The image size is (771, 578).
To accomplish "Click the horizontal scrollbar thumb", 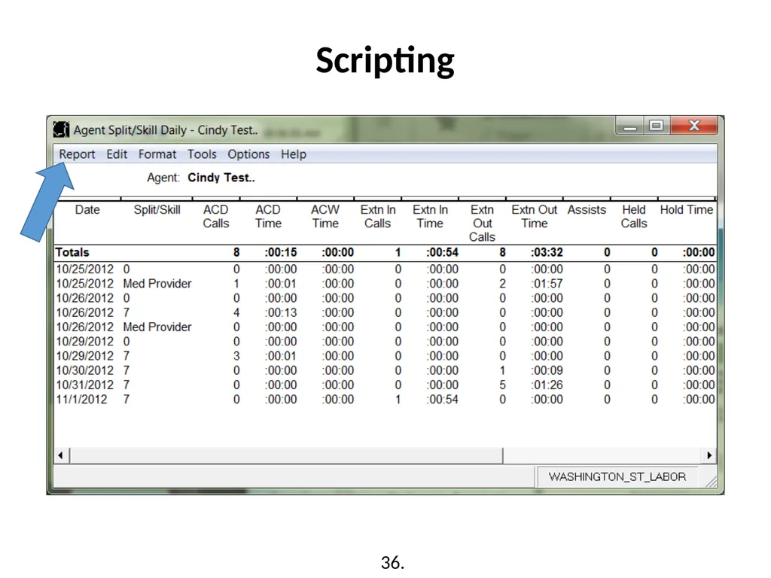I will point(286,455).
